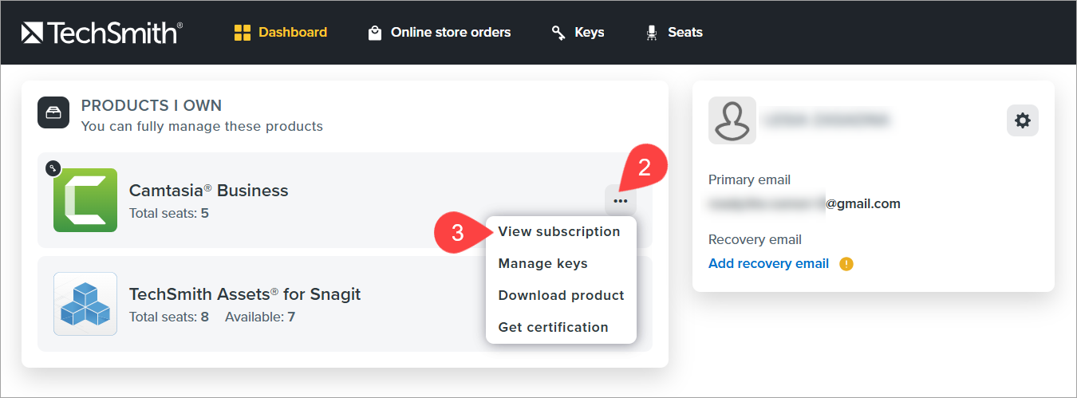This screenshot has height=398, width=1077.
Task: Click the key badge on Camtasia logo
Action: 53,168
